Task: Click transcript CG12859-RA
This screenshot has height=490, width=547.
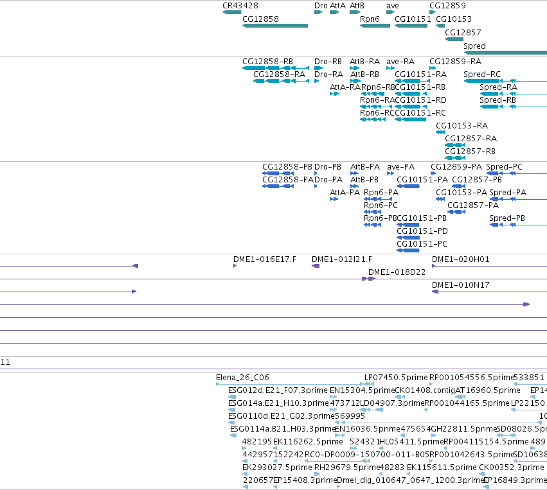Action: click(x=433, y=68)
